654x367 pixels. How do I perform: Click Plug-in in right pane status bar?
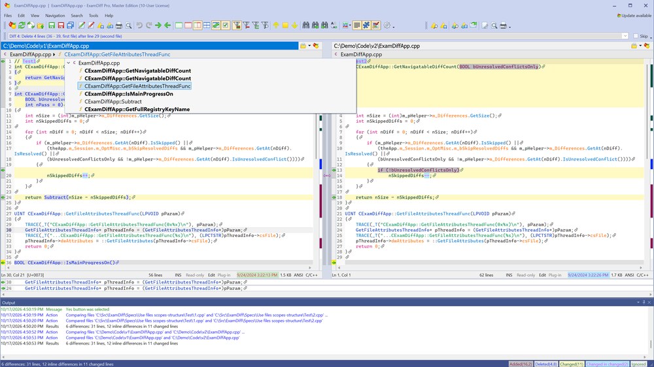pyautogui.click(x=555, y=275)
